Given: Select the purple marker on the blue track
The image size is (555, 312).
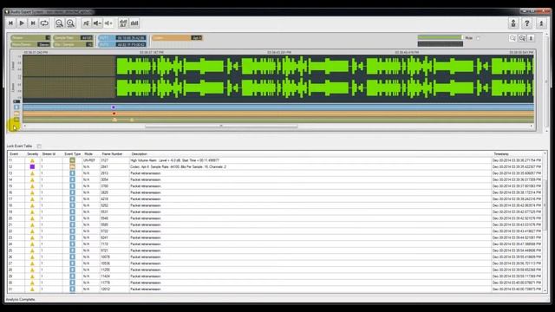Looking at the screenshot, I should [x=114, y=107].
